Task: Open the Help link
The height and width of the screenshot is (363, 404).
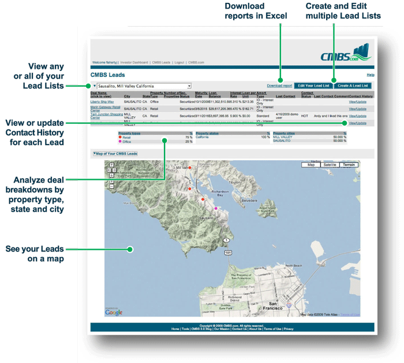Action: point(371,75)
